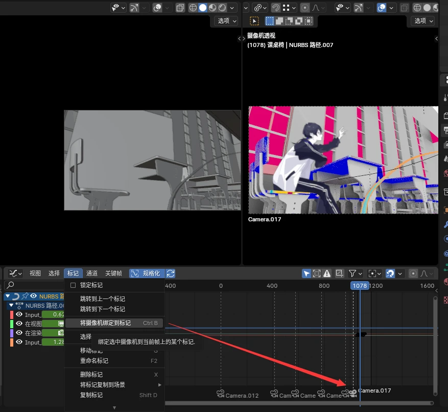Viewport: 448px width, 412px height.
Task: Collapse the top NURBS object channel row
Action: (x=8, y=296)
